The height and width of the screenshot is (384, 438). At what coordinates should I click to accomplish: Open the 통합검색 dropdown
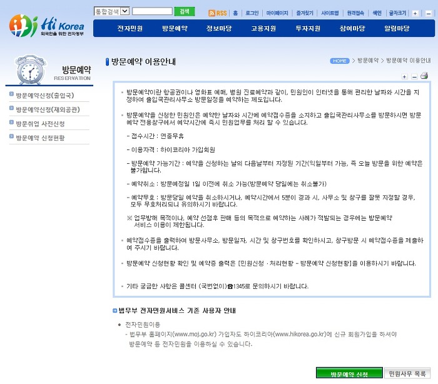[111, 11]
